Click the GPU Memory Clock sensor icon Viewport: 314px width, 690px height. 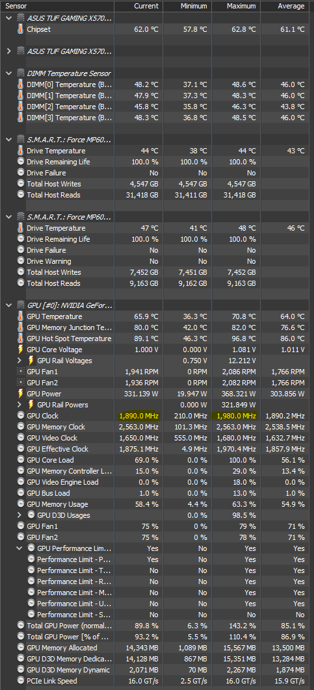(x=21, y=427)
